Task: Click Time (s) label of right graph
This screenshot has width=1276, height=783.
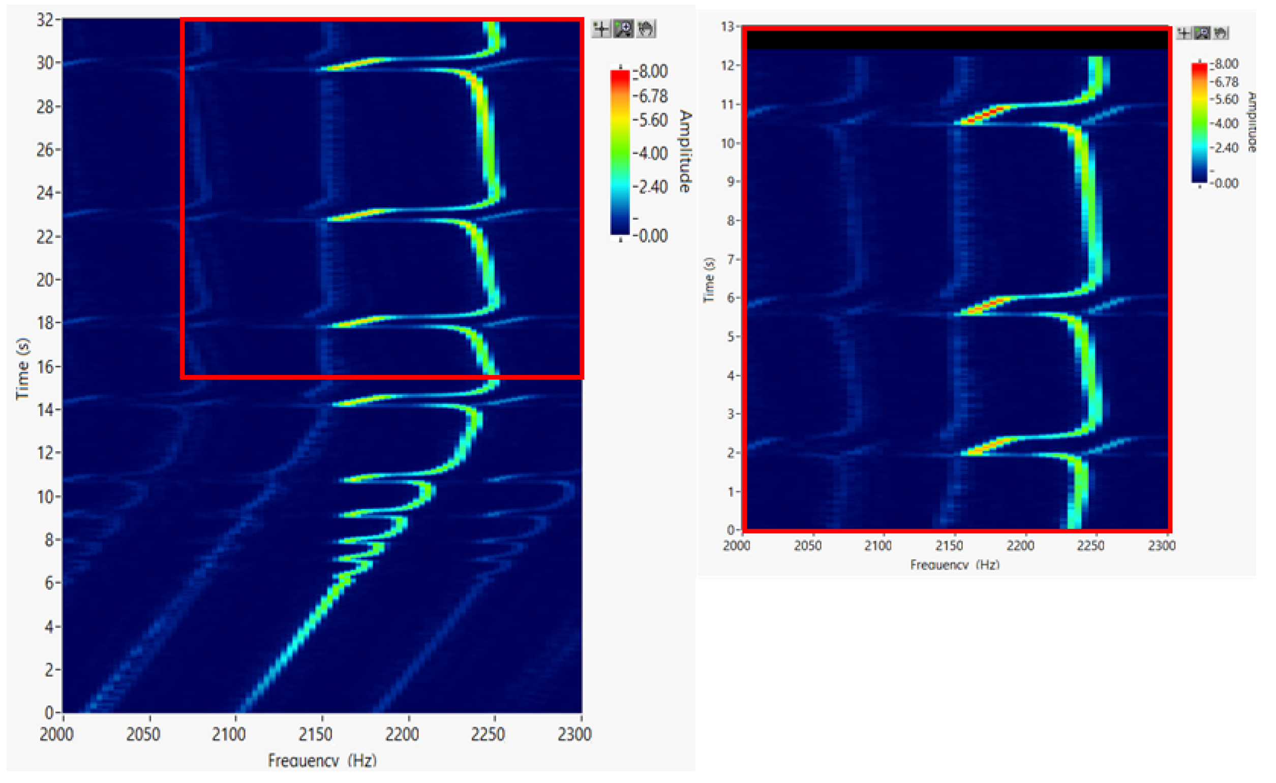Action: coord(709,279)
